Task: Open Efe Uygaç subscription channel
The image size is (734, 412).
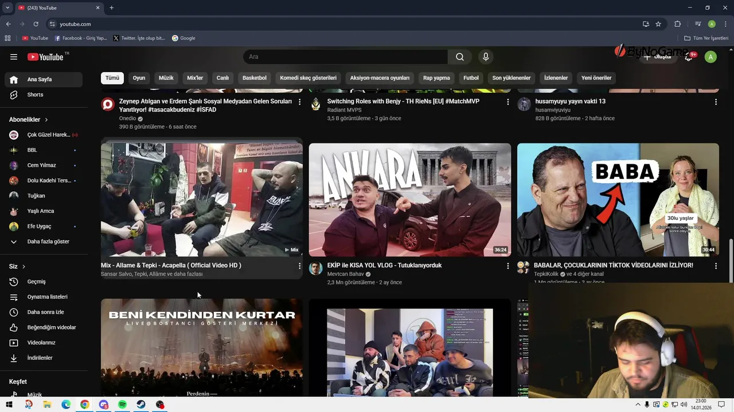Action: pos(44,226)
